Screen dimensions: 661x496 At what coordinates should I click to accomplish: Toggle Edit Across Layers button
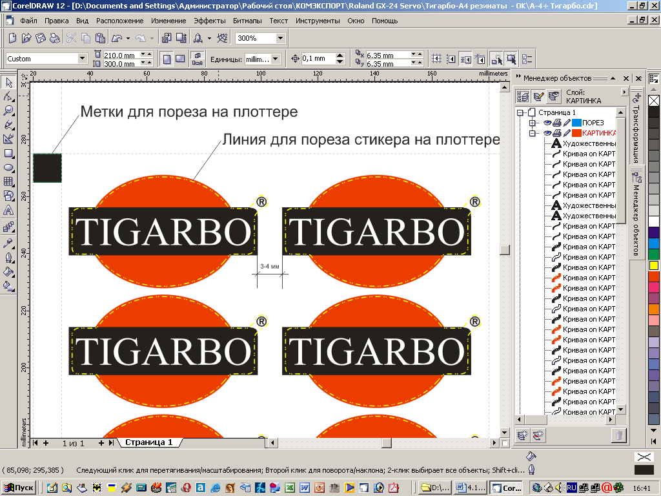538,97
